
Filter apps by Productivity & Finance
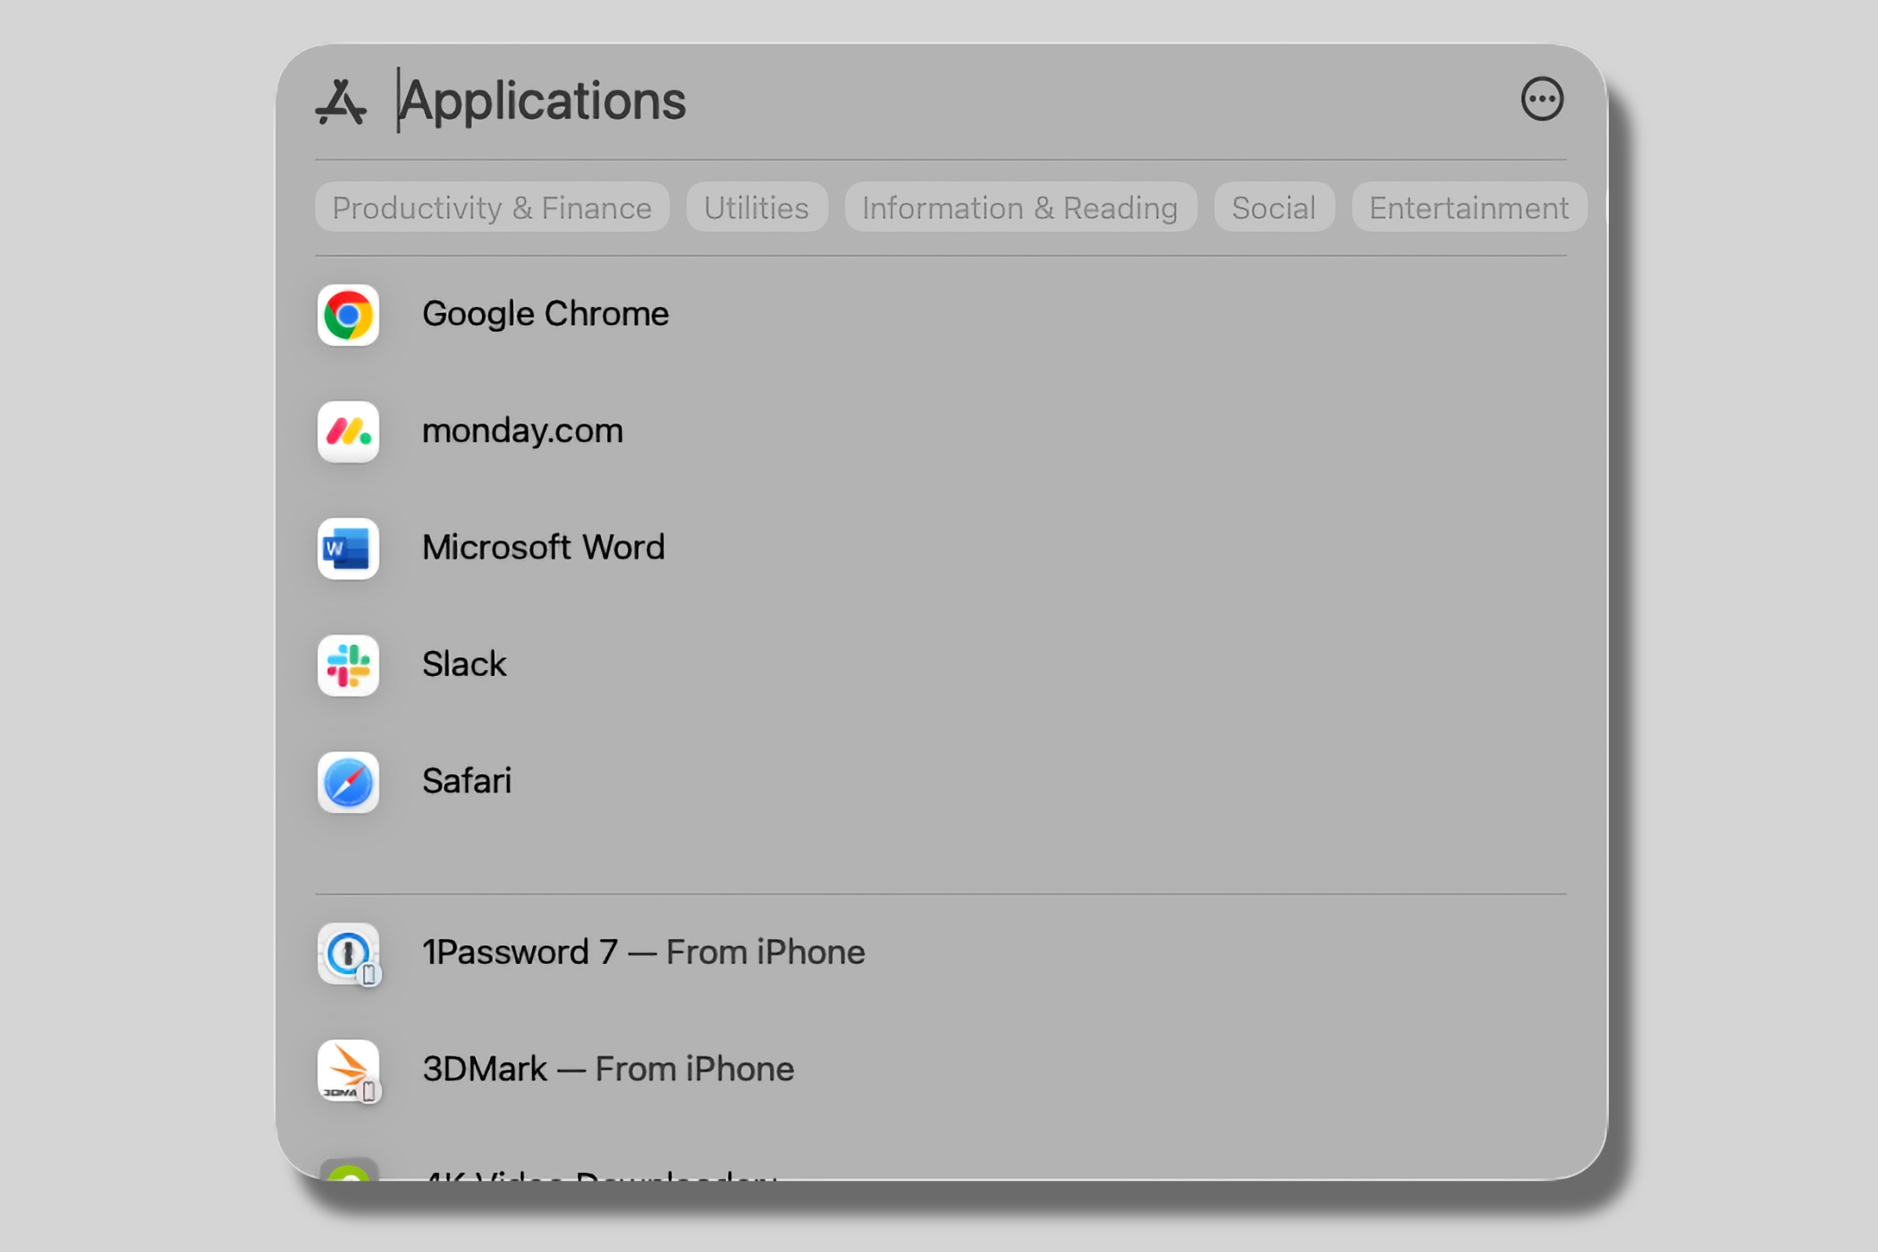(491, 207)
